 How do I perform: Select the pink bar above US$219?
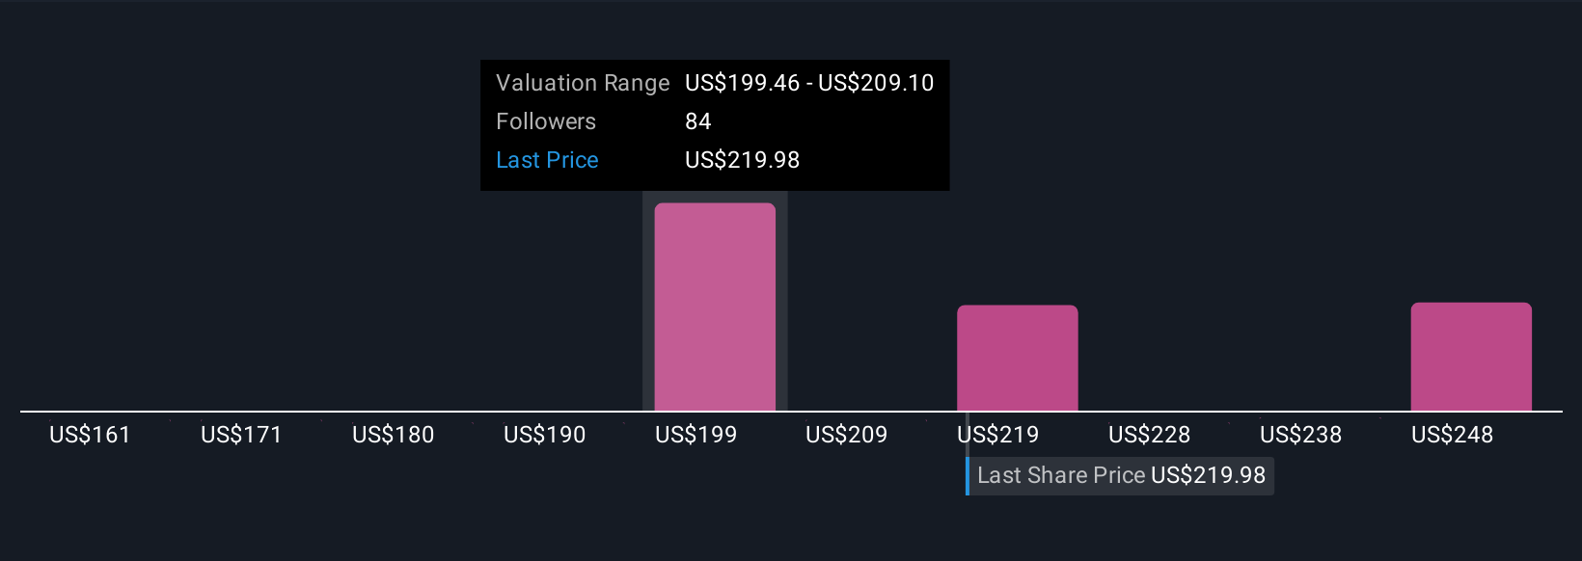coord(1017,358)
